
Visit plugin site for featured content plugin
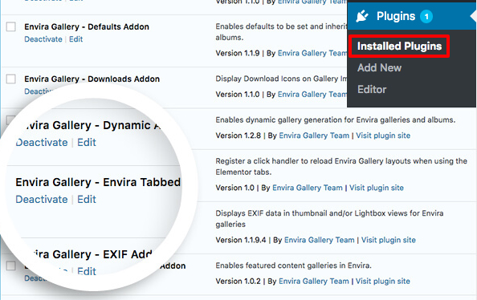(x=383, y=282)
